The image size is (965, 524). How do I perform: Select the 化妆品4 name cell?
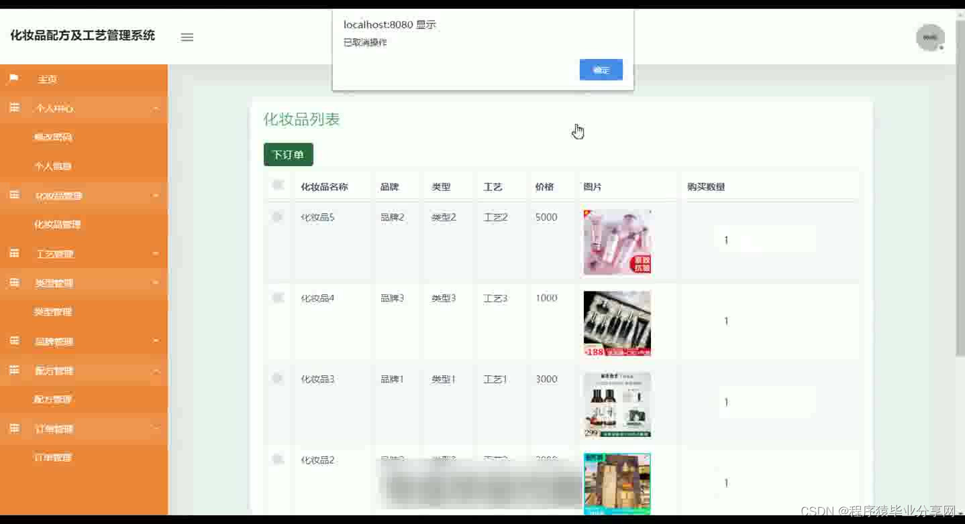[x=317, y=298]
